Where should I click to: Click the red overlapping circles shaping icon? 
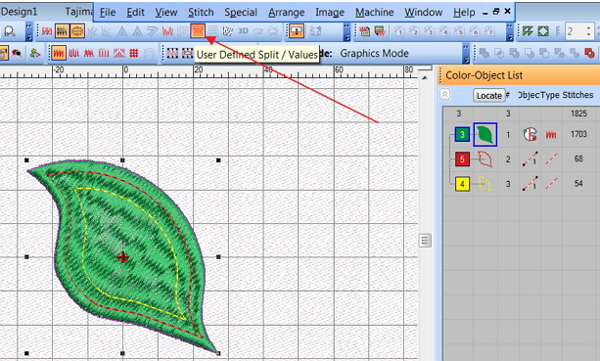(x=589, y=54)
